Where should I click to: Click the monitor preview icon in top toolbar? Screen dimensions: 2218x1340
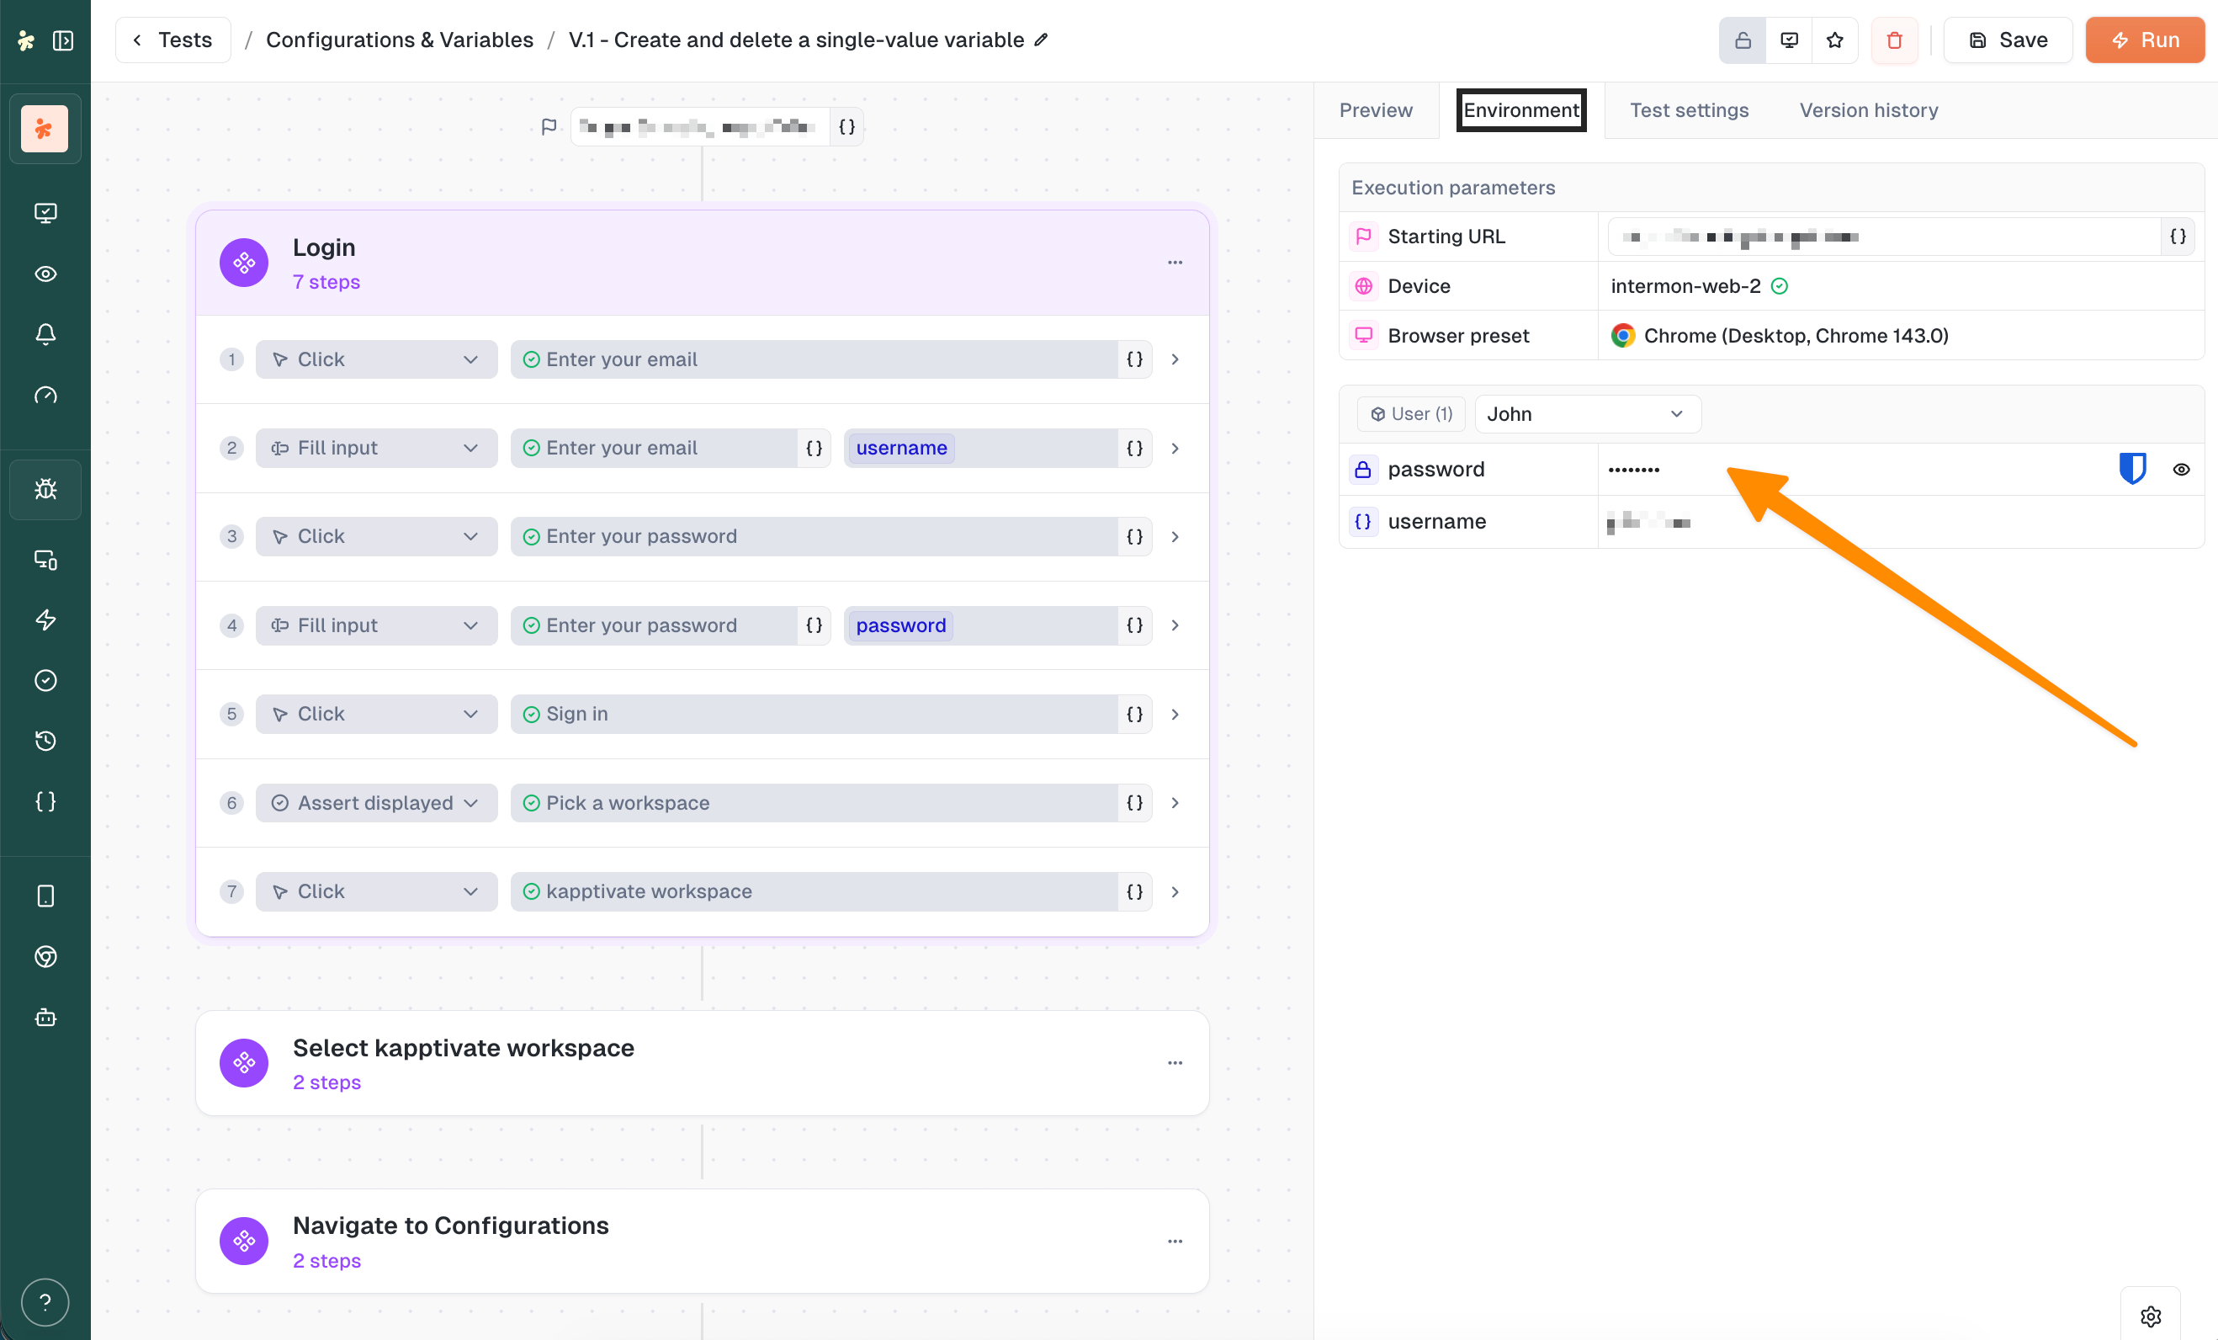click(x=1790, y=40)
